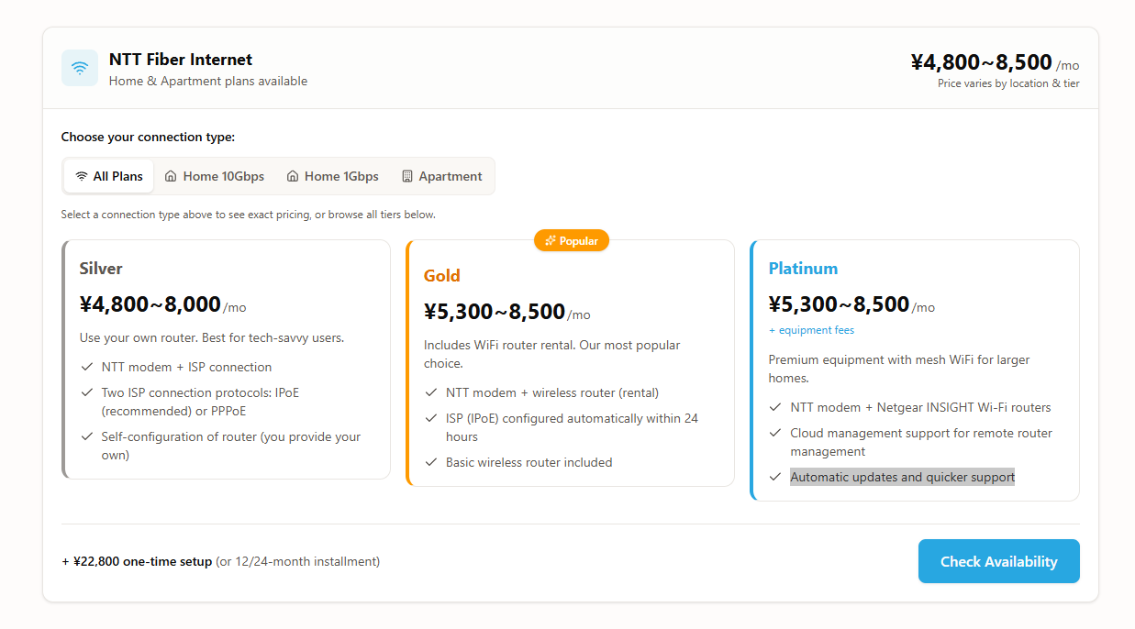1135x629 pixels.
Task: Click the WiFi icon in All Plans tab
Action: (82, 176)
